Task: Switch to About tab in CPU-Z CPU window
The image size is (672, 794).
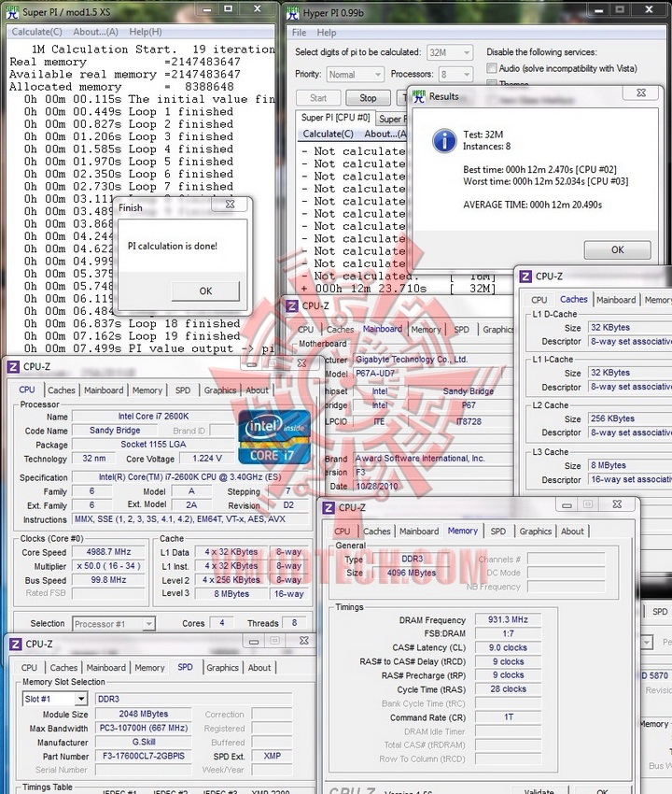Action: [257, 390]
